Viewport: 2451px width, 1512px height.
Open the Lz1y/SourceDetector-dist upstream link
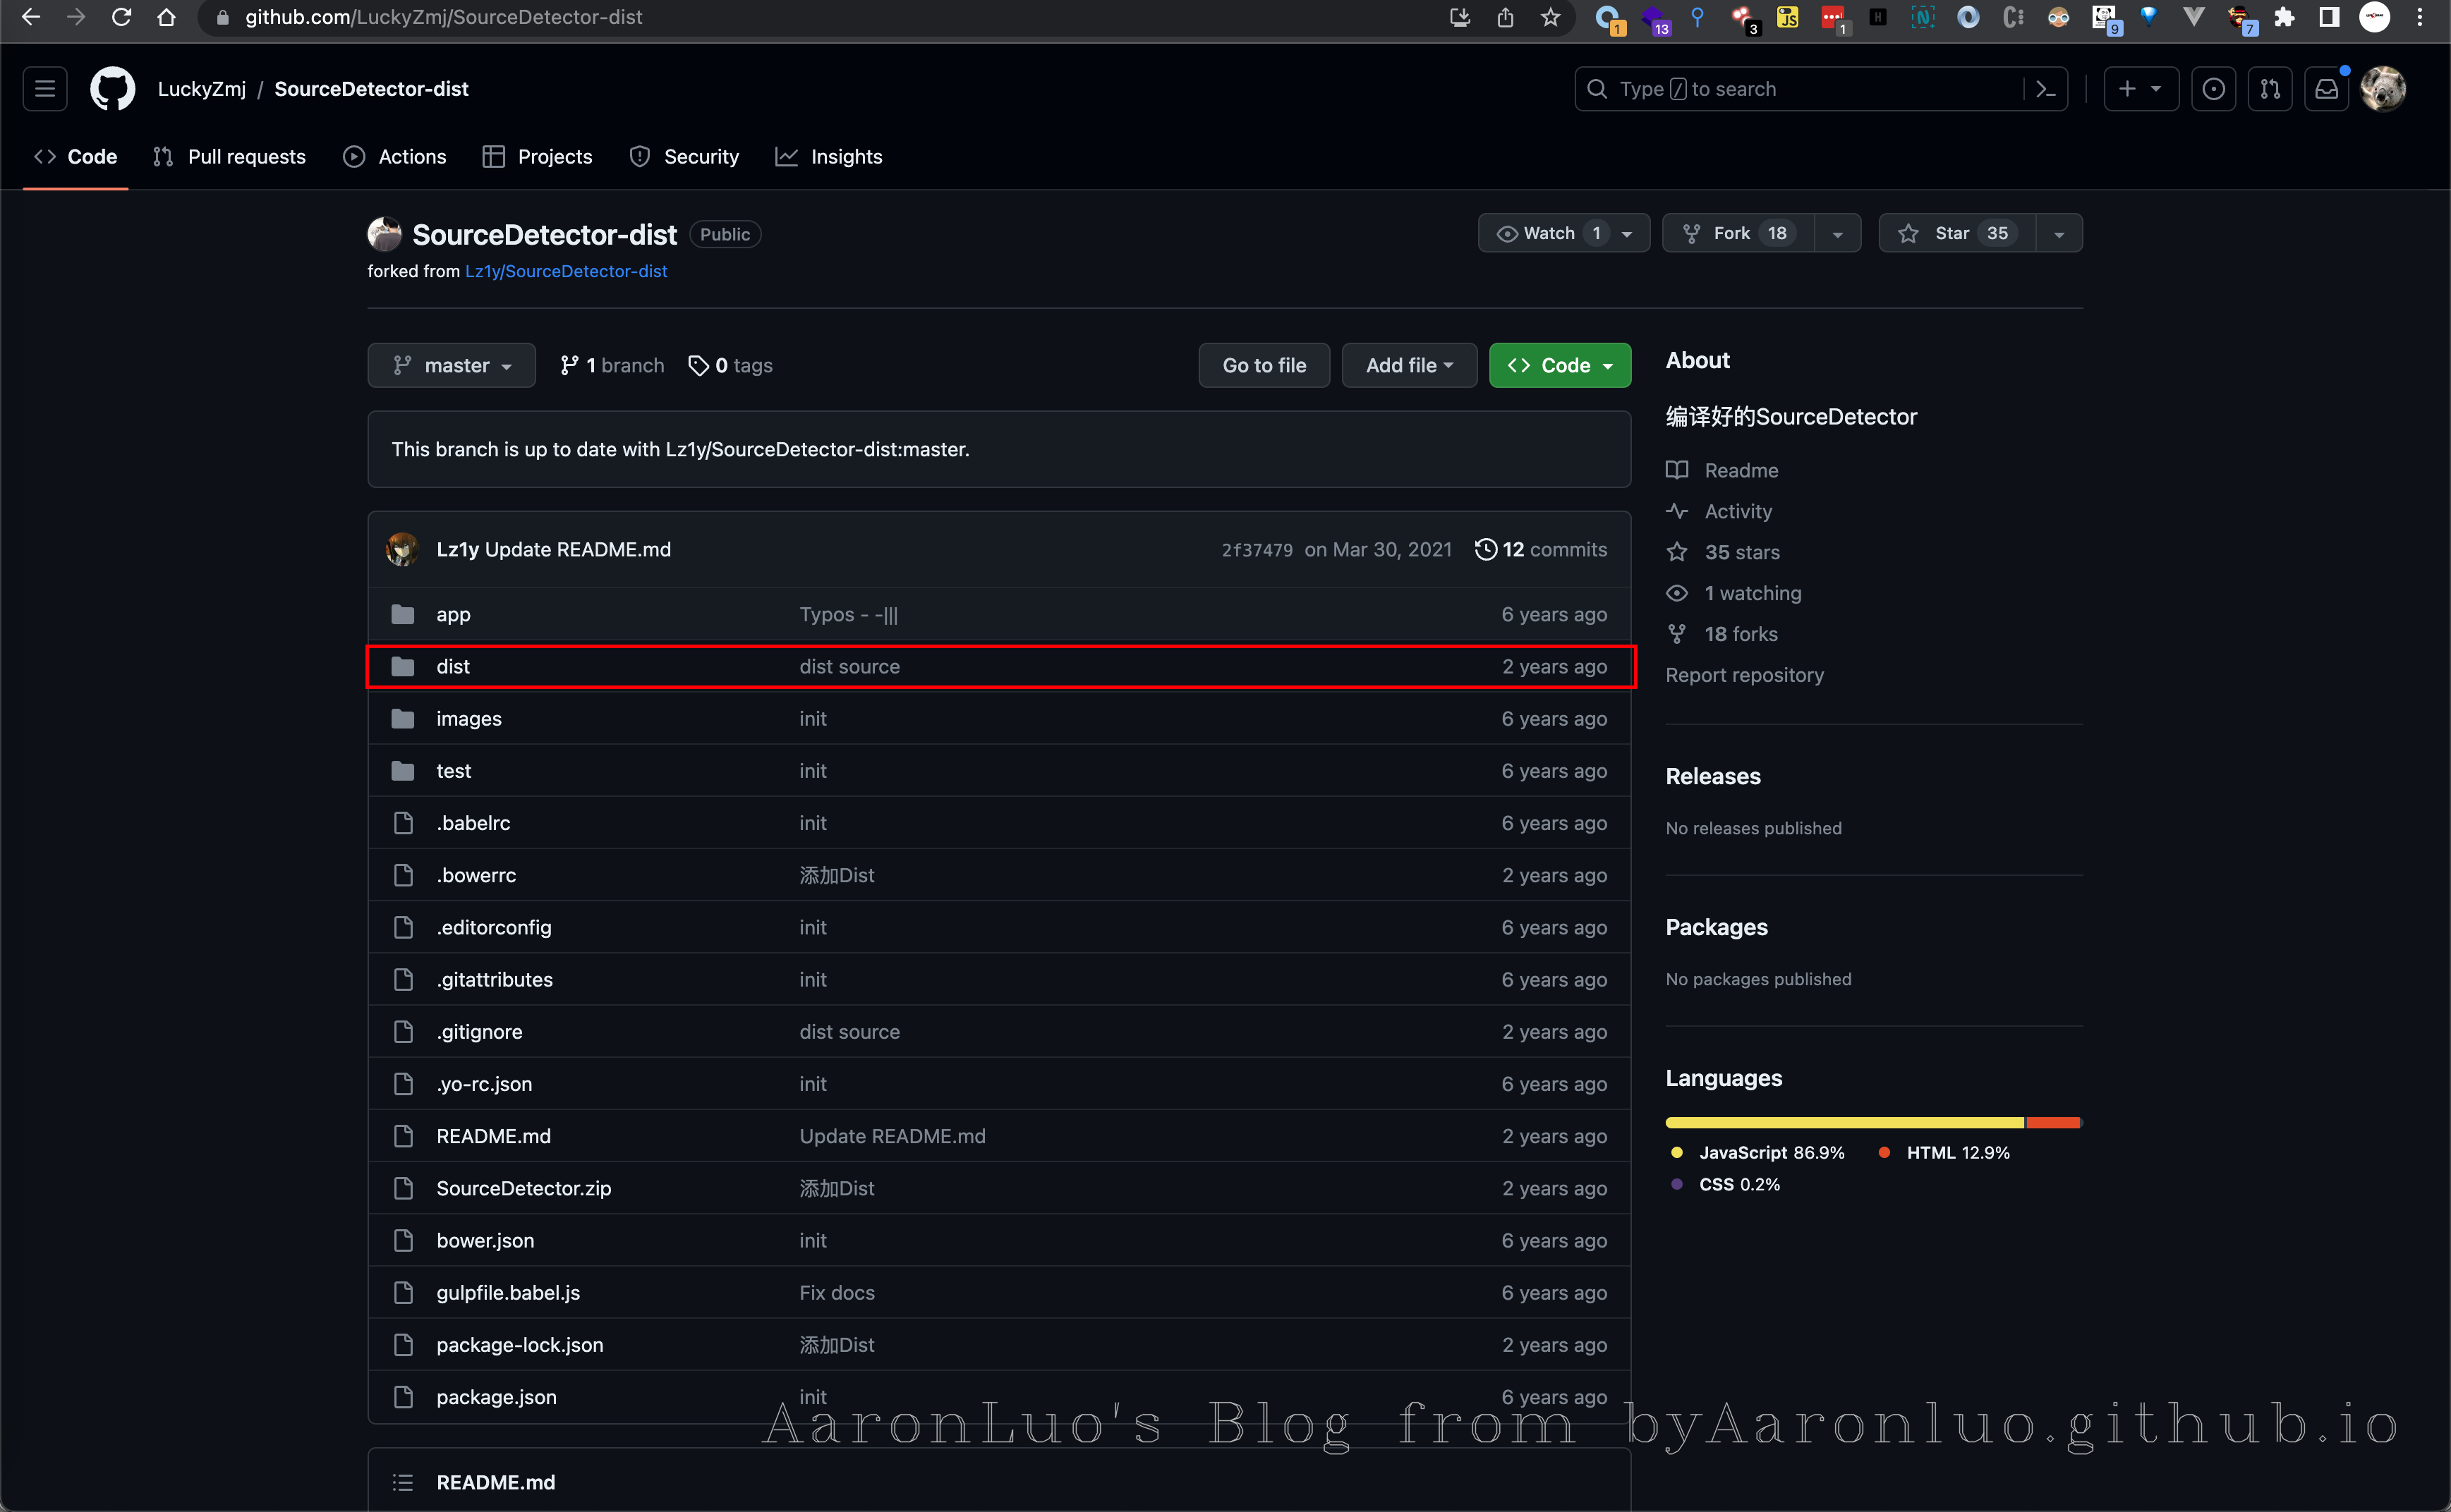565,271
